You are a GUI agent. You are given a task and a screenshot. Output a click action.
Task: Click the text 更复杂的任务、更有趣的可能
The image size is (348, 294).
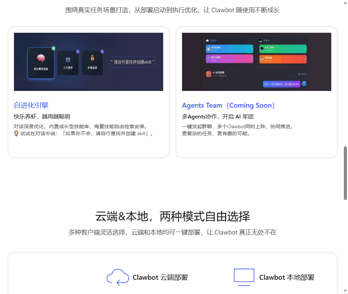point(216,133)
